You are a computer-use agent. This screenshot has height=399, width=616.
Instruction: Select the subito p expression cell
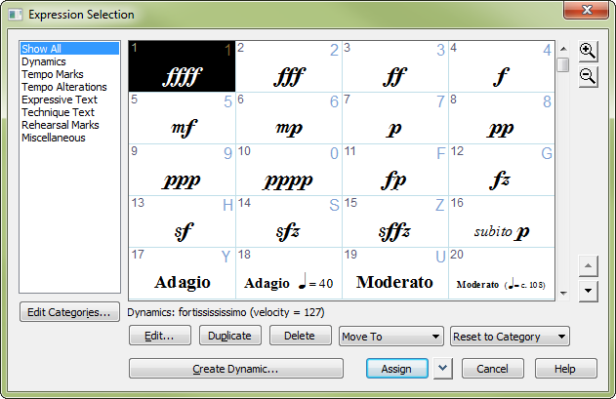(x=502, y=221)
